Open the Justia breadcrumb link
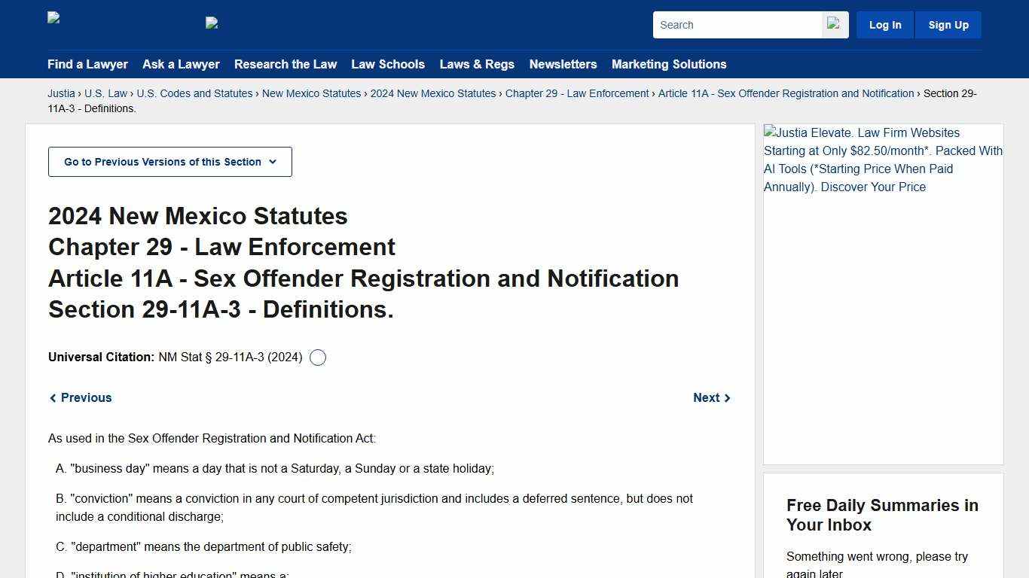The height and width of the screenshot is (578, 1029). click(x=61, y=93)
